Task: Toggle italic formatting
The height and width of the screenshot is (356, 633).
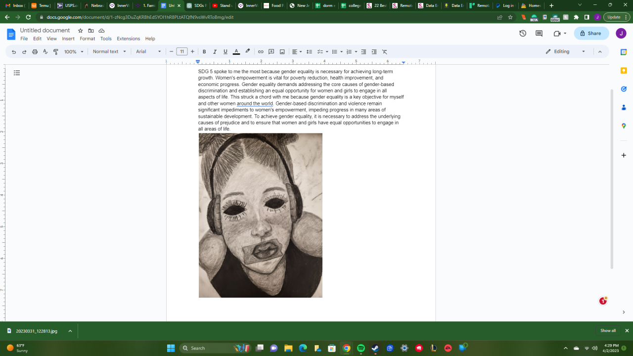Action: 215,51
